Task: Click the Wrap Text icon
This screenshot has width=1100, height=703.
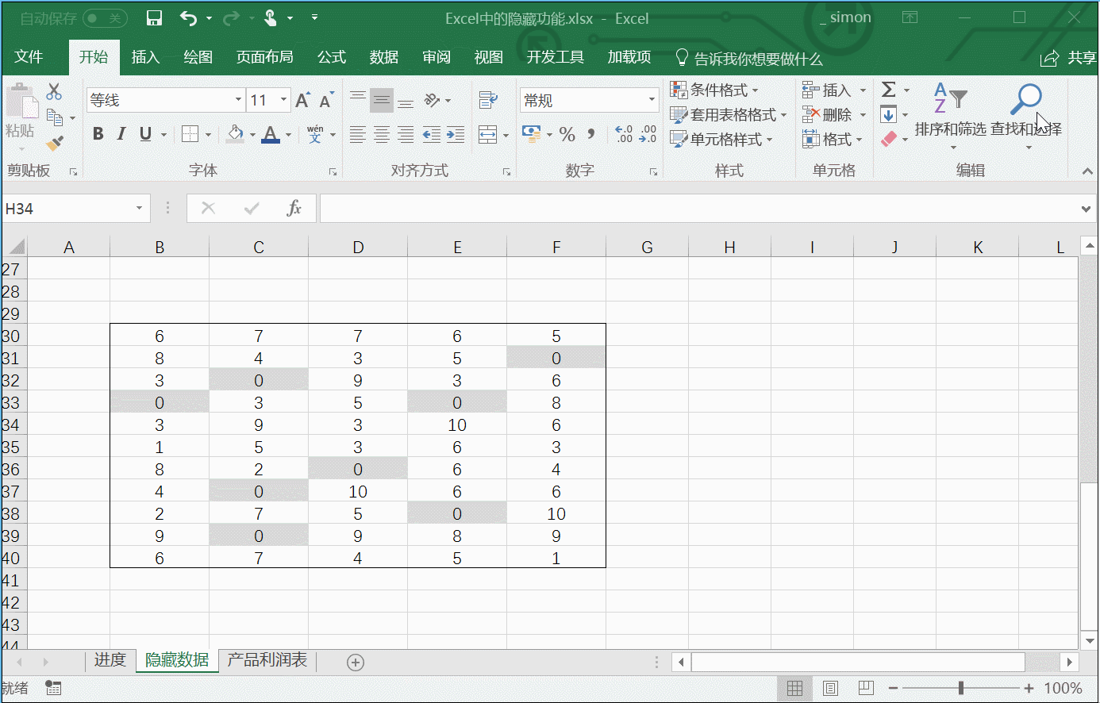Action: [x=488, y=100]
